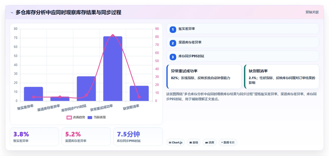
Task: Click the sparkle icon in 数据卡片 chip
Action: pos(222,143)
